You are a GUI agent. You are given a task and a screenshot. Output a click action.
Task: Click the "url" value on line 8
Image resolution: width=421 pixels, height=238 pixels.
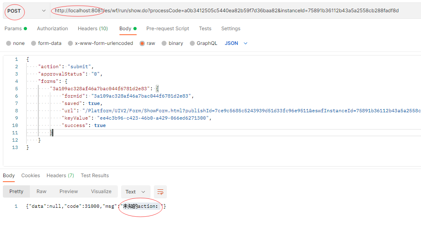click(252, 111)
